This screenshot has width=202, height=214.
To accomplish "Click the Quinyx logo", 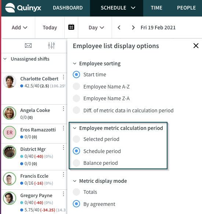I will pyautogui.click(x=23, y=8).
